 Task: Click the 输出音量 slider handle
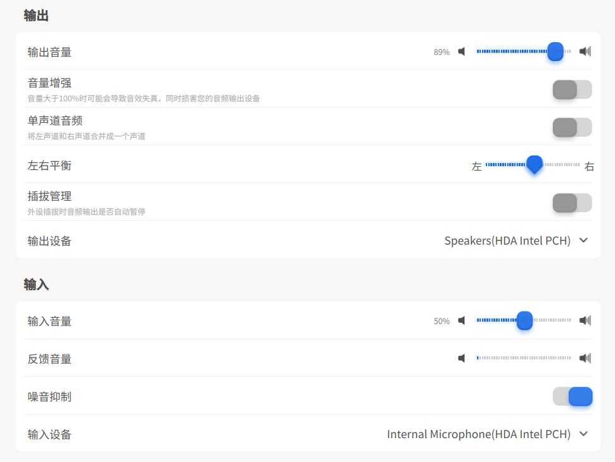pos(555,52)
